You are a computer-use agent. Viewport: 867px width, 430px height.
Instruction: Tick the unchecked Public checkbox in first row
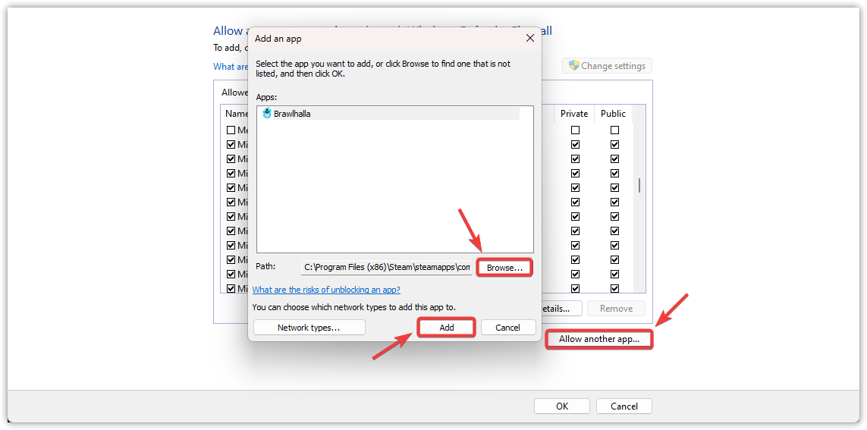(615, 130)
